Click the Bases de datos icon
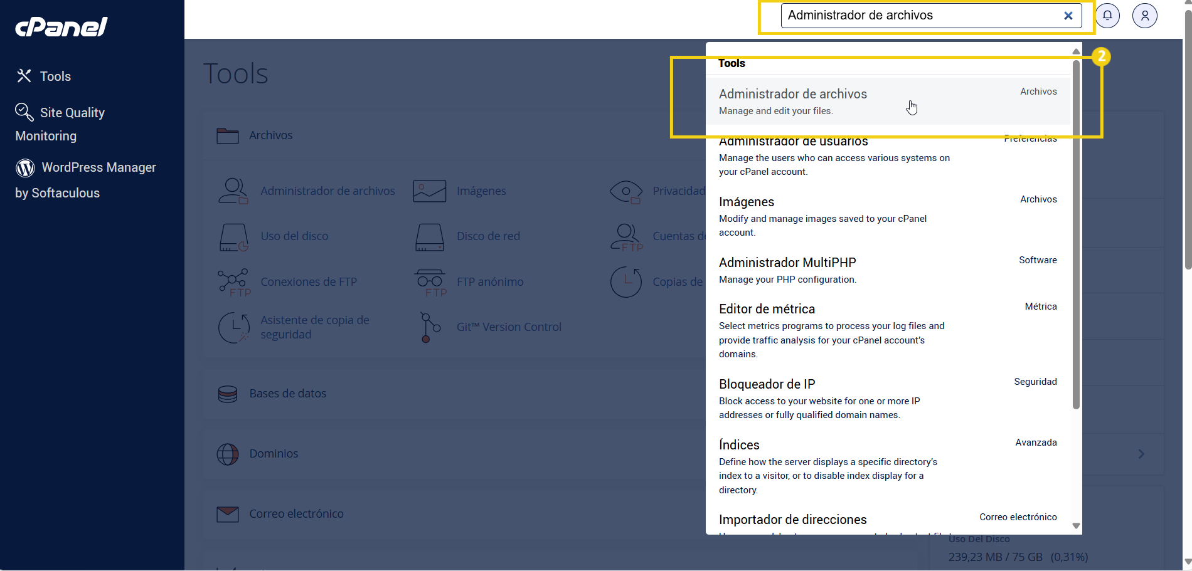The image size is (1192, 571). click(x=227, y=394)
